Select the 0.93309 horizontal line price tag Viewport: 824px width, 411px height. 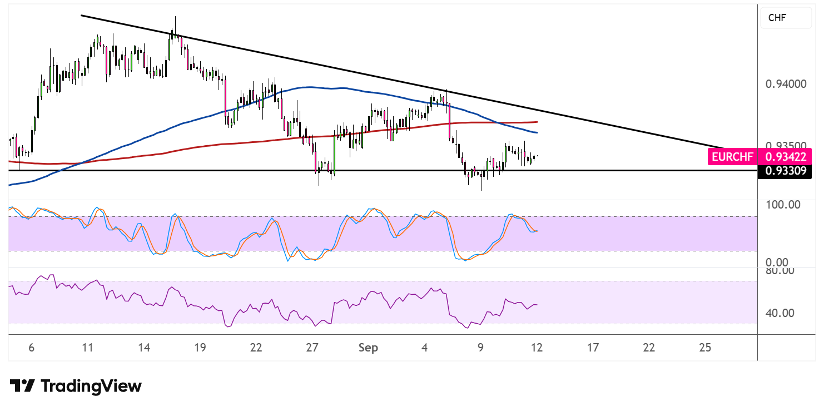tap(785, 171)
